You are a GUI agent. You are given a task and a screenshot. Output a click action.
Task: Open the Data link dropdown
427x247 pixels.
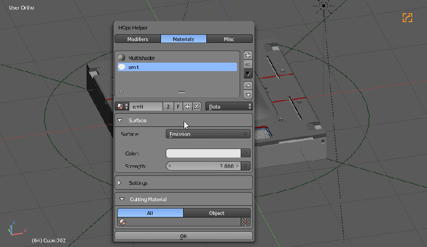(x=229, y=106)
